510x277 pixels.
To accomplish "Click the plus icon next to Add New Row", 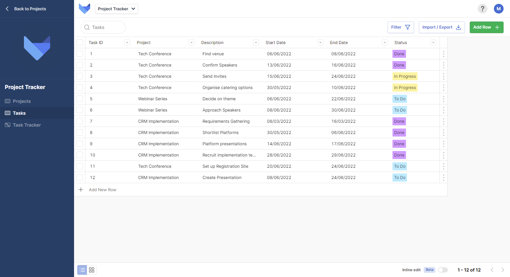I will [81, 190].
